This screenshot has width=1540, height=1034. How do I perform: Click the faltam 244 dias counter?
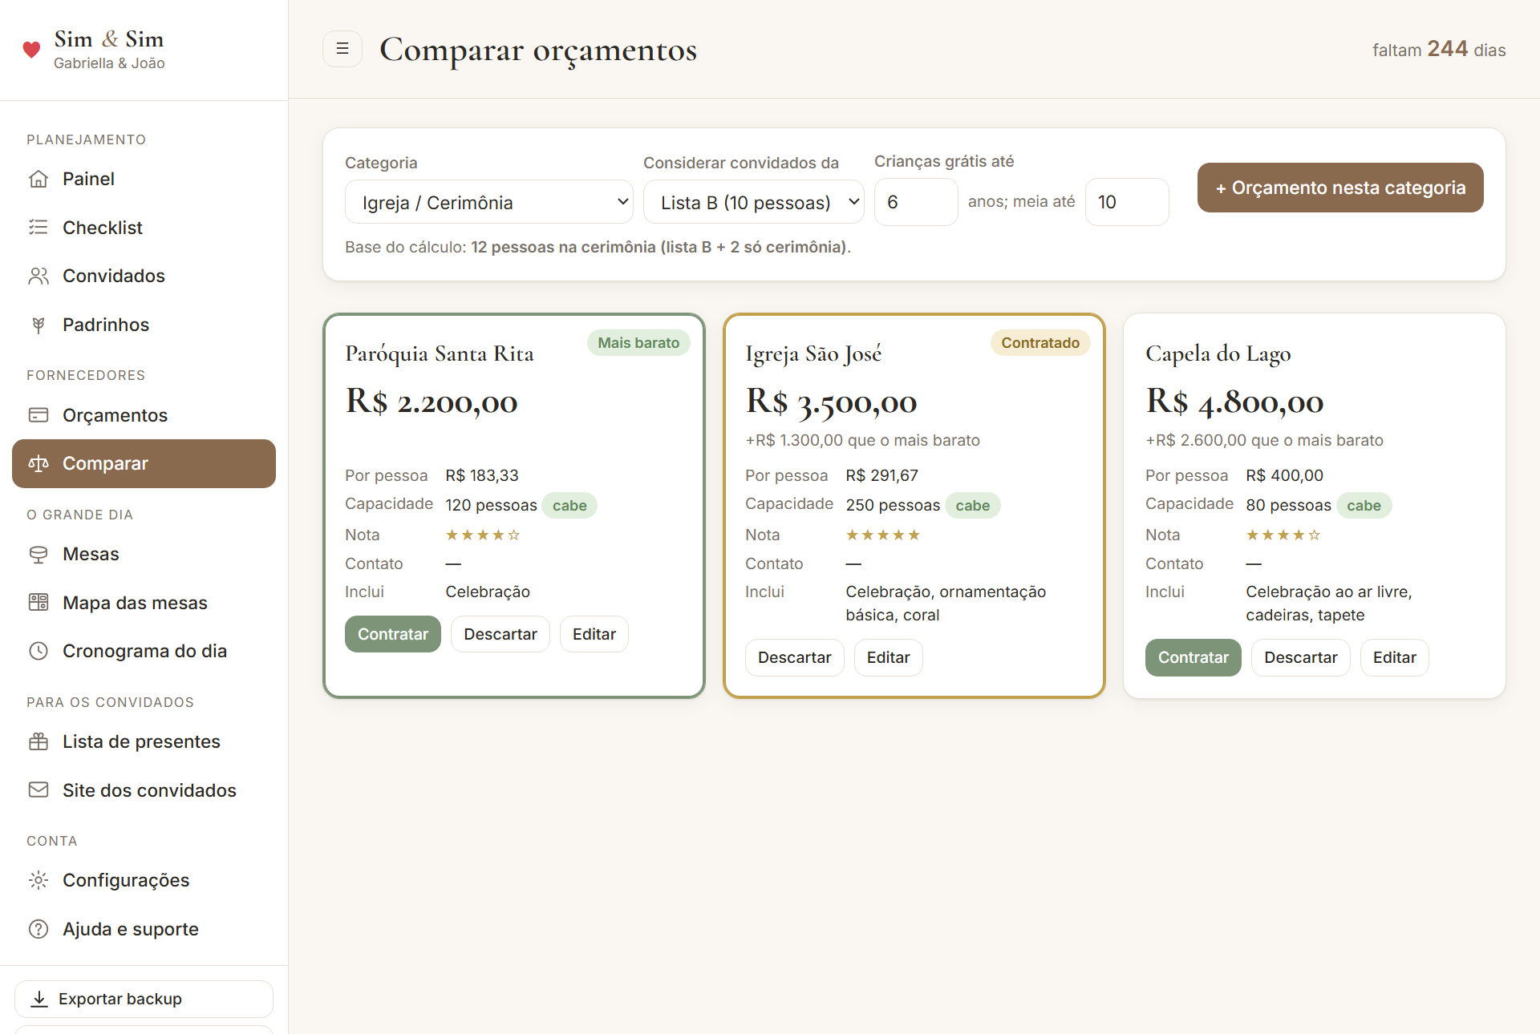[x=1439, y=50]
